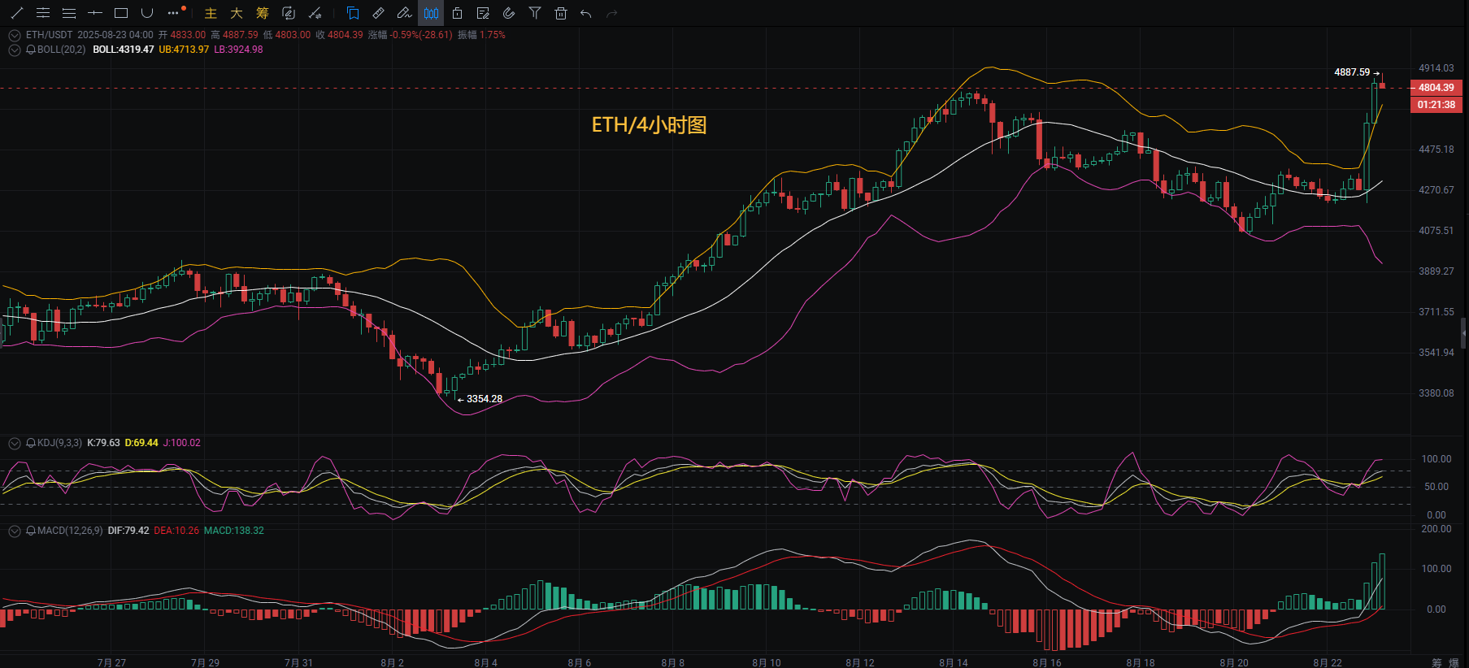Toggle the 主 indicator button

pos(211,13)
